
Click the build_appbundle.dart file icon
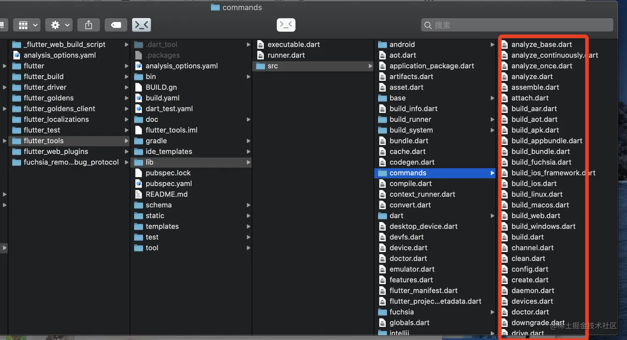(504, 141)
